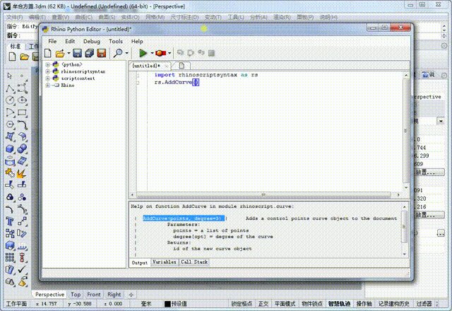
Task: Click New file icon in Python Editor toolbar
Action: [48, 53]
